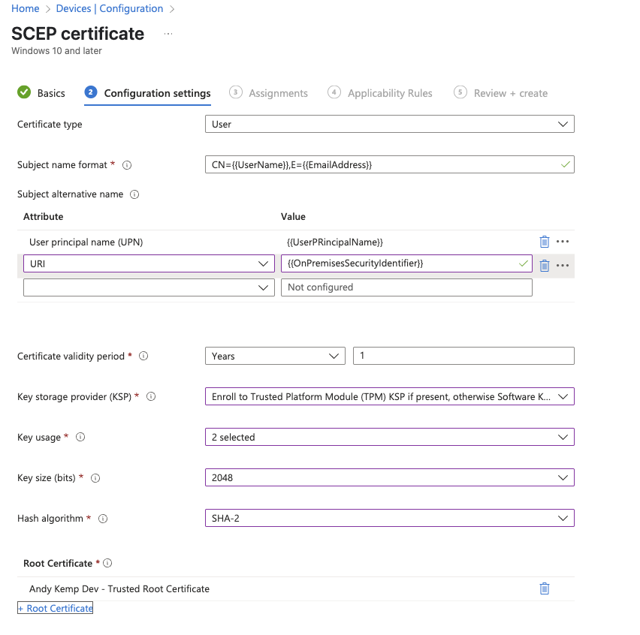
Task: Switch to the Basics step tab
Action: coord(41,93)
